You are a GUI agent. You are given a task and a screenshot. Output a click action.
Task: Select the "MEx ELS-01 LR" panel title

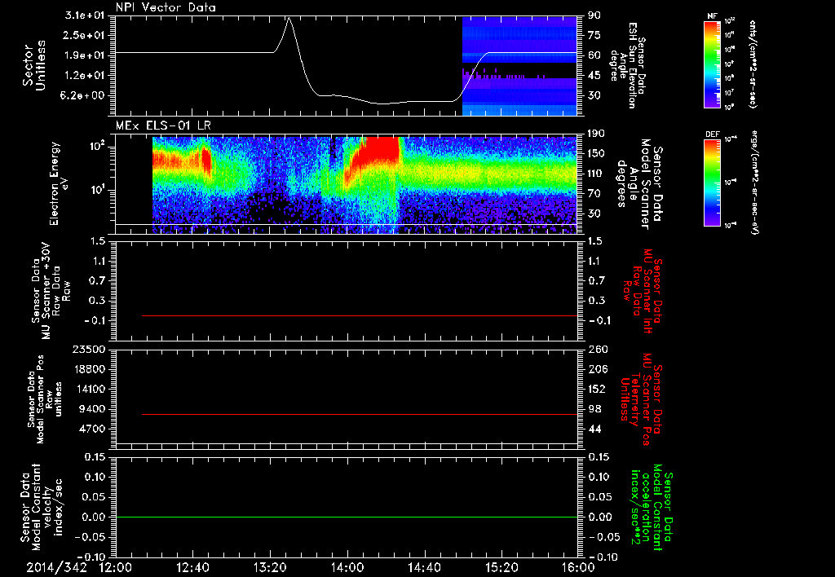point(163,126)
